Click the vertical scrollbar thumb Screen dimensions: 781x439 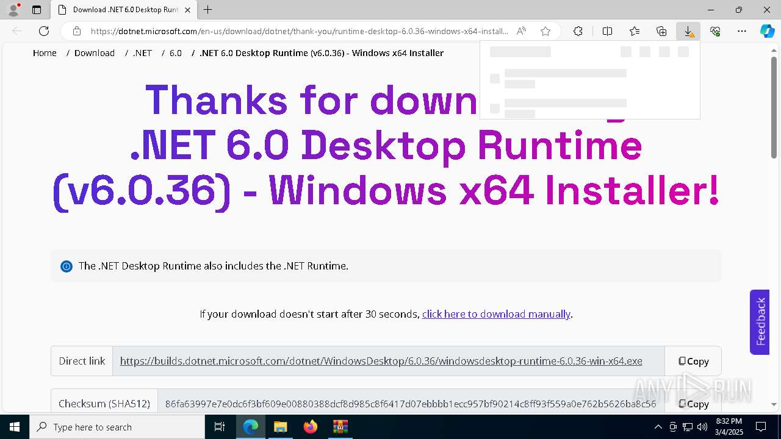pos(774,107)
